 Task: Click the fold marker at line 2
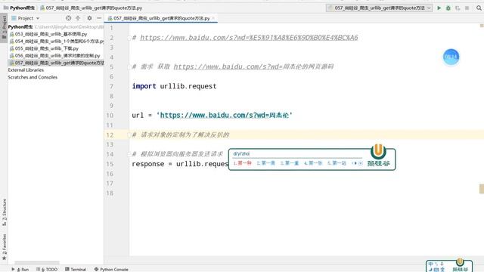129,38
